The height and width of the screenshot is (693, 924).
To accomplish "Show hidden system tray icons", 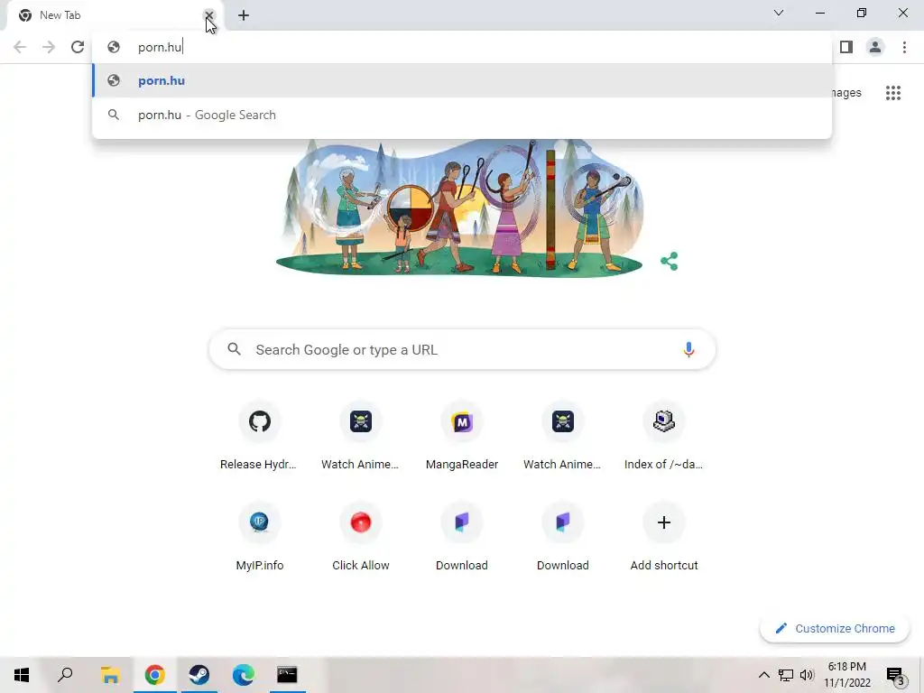I will pos(763,675).
